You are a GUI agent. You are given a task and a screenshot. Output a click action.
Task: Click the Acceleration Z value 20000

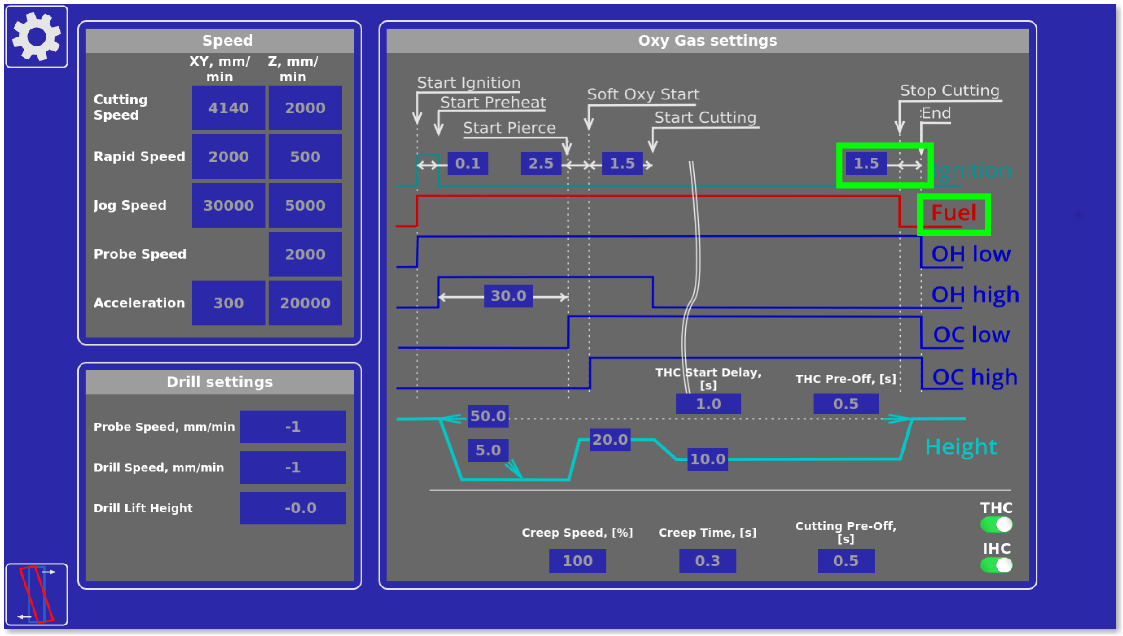305,303
